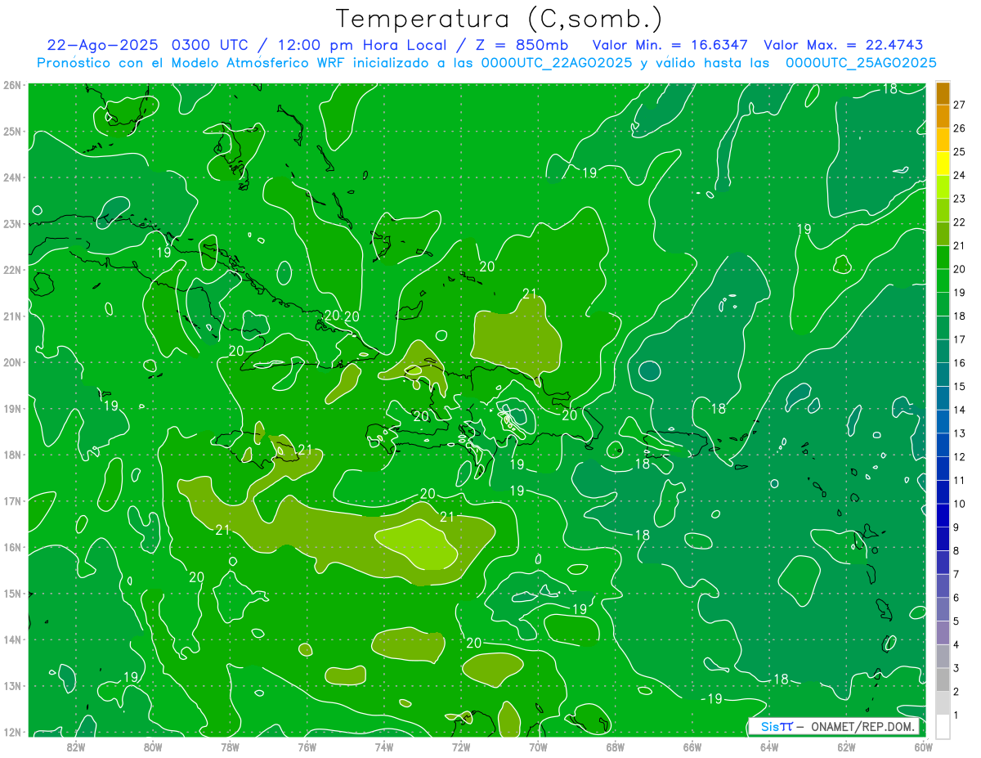Screen dimensions: 981x758
Task: Click the 14N latitude axis label
Action: pos(12,639)
